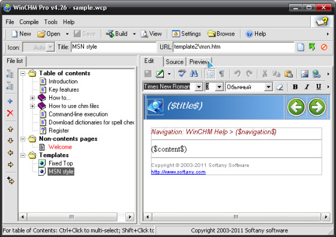Open project Settings from the toolbar

[x=187, y=34]
